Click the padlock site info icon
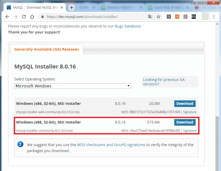Image resolution: width=221 pixels, height=171 pixels. [43, 17]
